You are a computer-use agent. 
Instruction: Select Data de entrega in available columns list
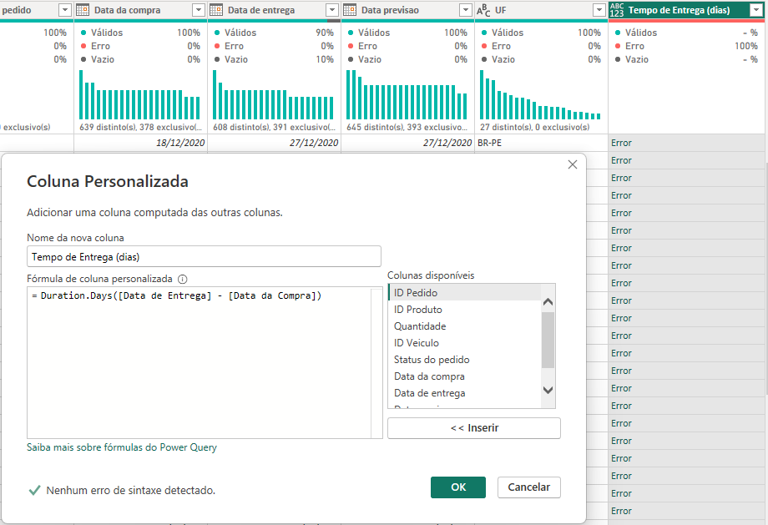(464, 393)
